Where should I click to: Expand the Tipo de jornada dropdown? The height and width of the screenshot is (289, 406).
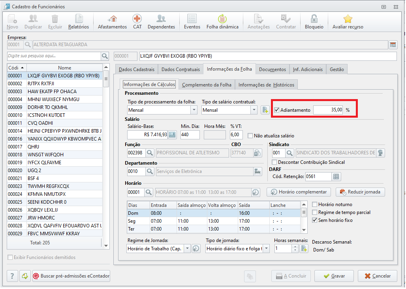266,249
